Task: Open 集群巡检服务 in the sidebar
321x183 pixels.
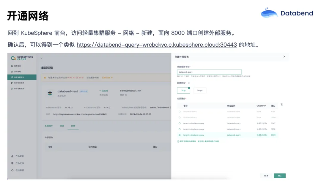Action: 18,89
